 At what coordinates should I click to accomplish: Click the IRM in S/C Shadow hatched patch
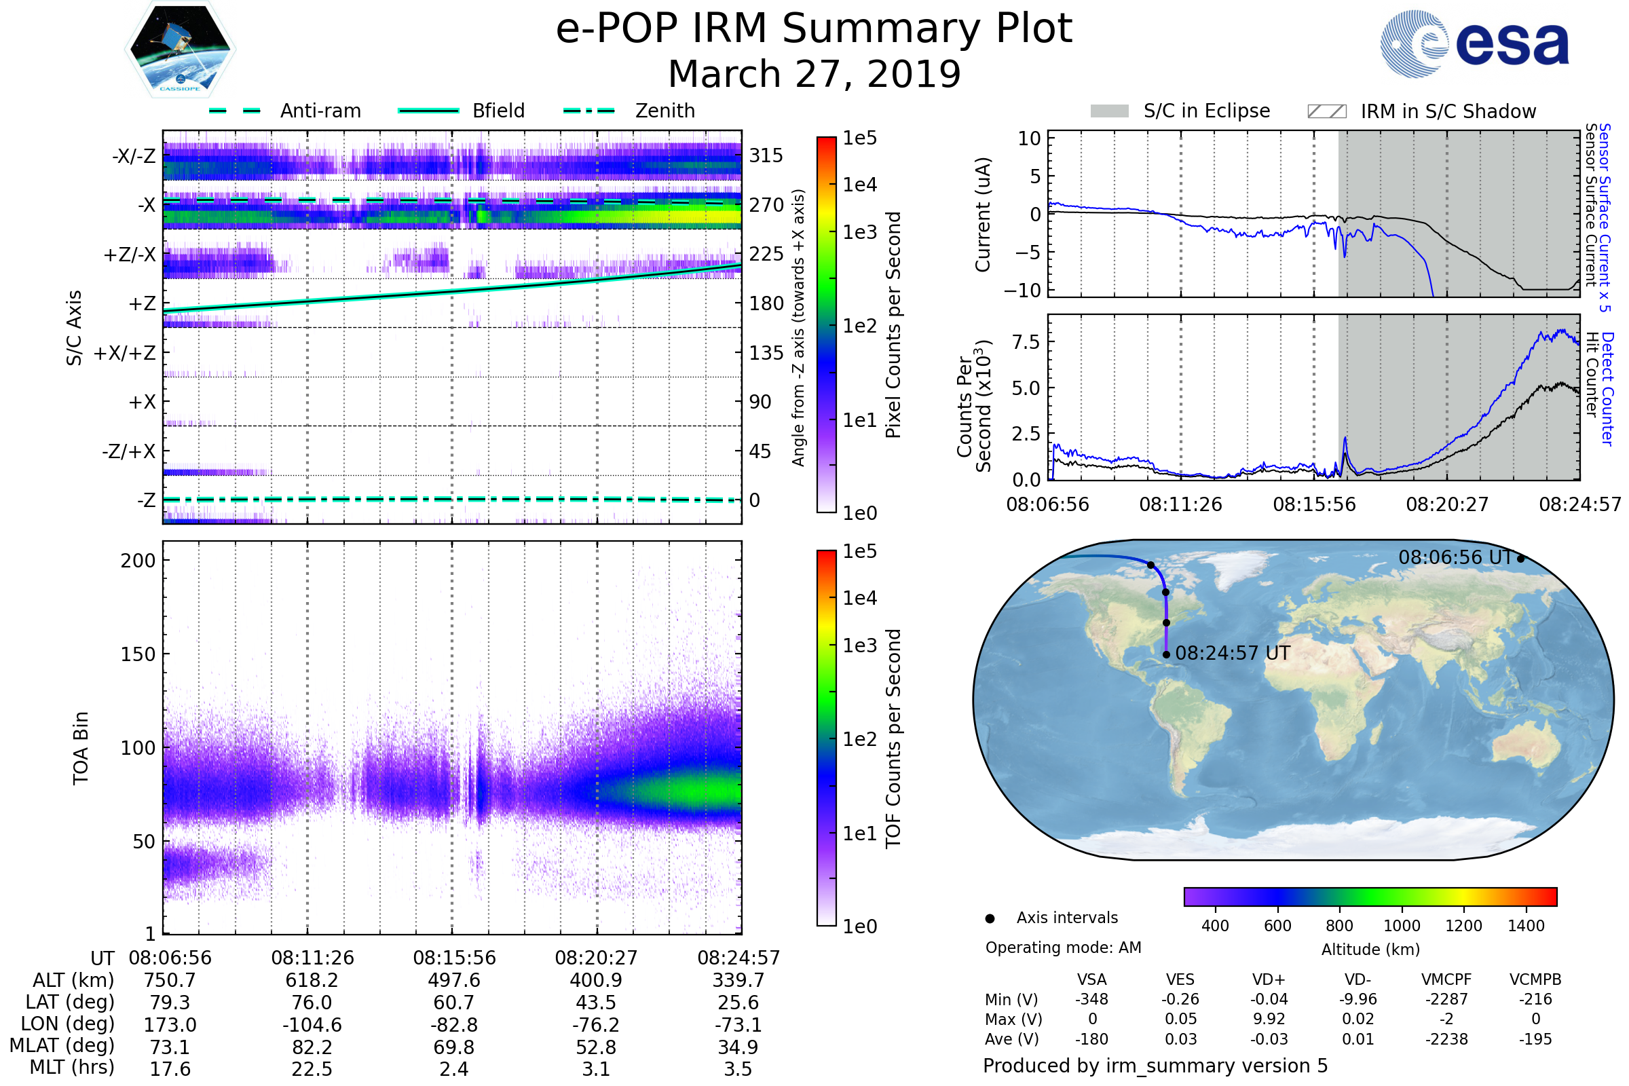[x=1326, y=111]
